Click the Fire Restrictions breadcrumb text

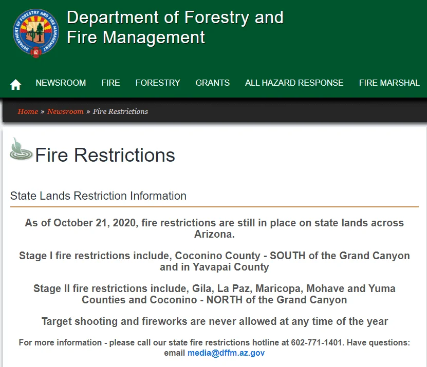pos(120,111)
